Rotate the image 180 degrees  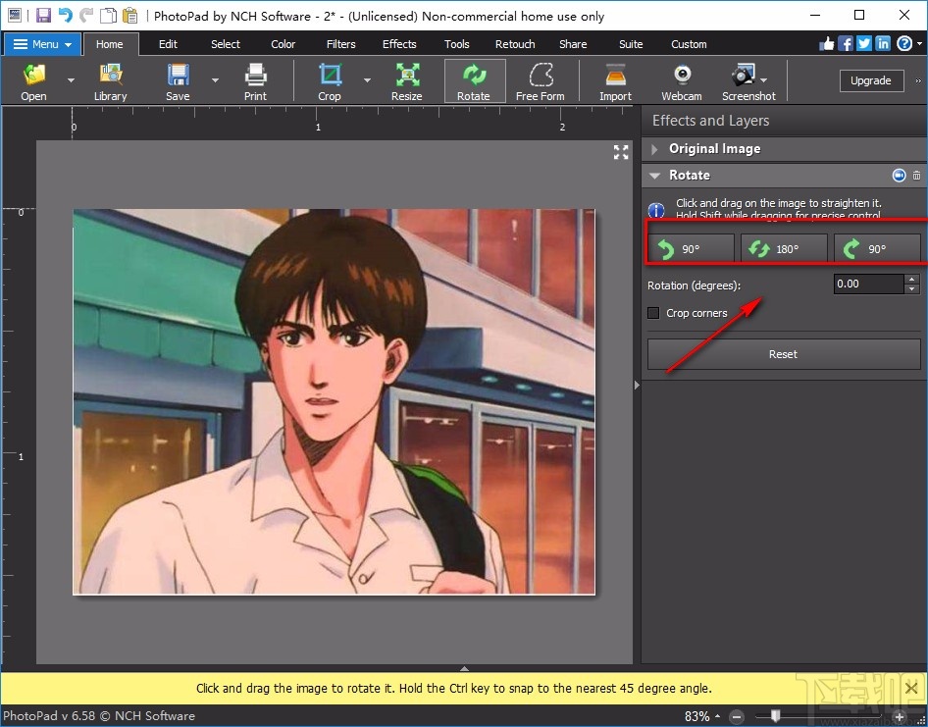(784, 249)
